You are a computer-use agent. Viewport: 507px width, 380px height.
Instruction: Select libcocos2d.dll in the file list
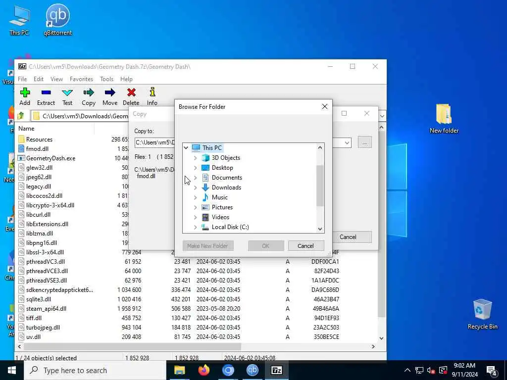[x=44, y=196]
